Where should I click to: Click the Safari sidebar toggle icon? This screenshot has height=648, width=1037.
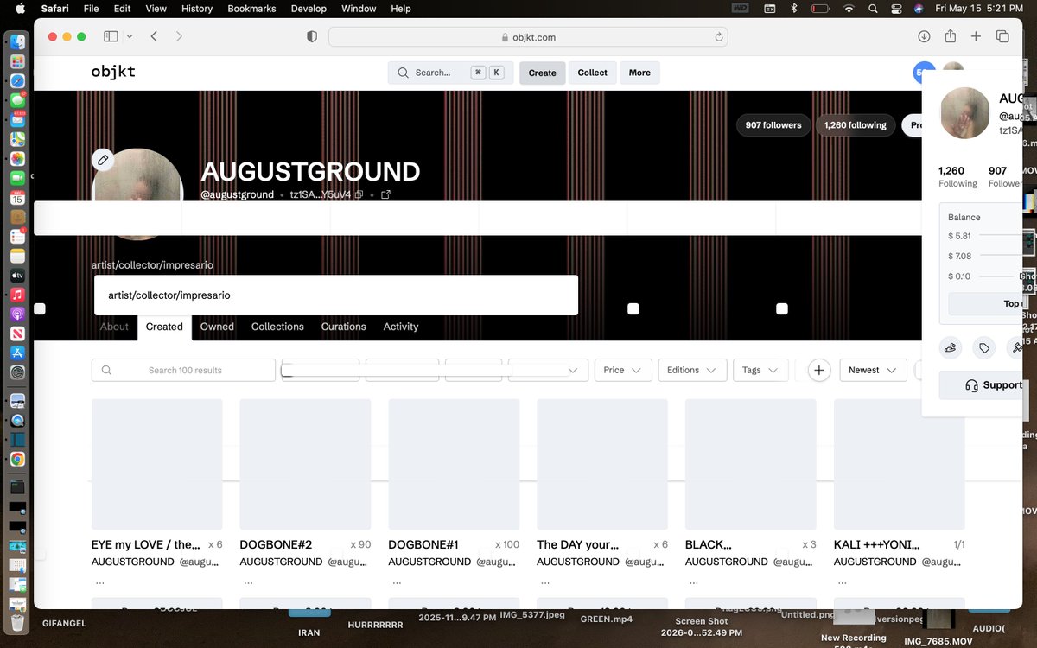(x=111, y=36)
